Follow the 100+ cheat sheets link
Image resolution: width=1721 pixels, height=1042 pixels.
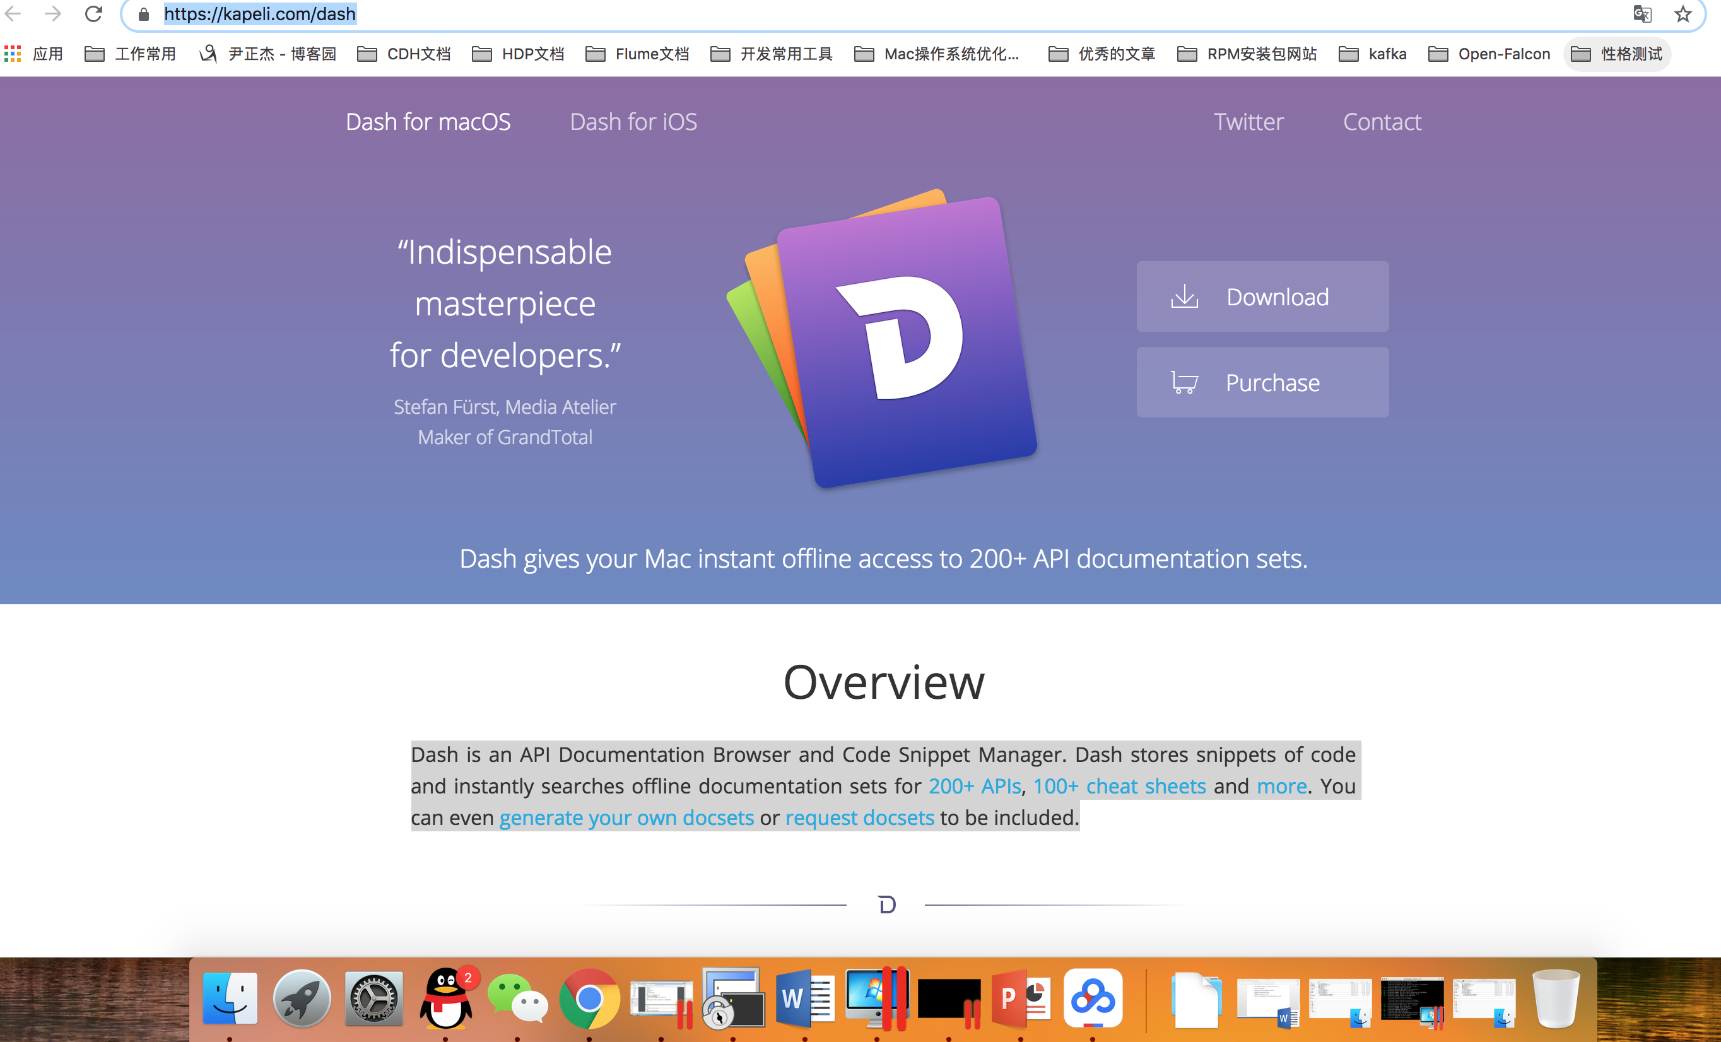click(1120, 787)
